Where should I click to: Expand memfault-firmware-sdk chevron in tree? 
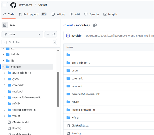(5, 97)
